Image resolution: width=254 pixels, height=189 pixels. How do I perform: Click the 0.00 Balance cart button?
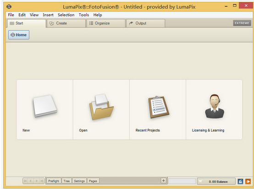coord(216,181)
